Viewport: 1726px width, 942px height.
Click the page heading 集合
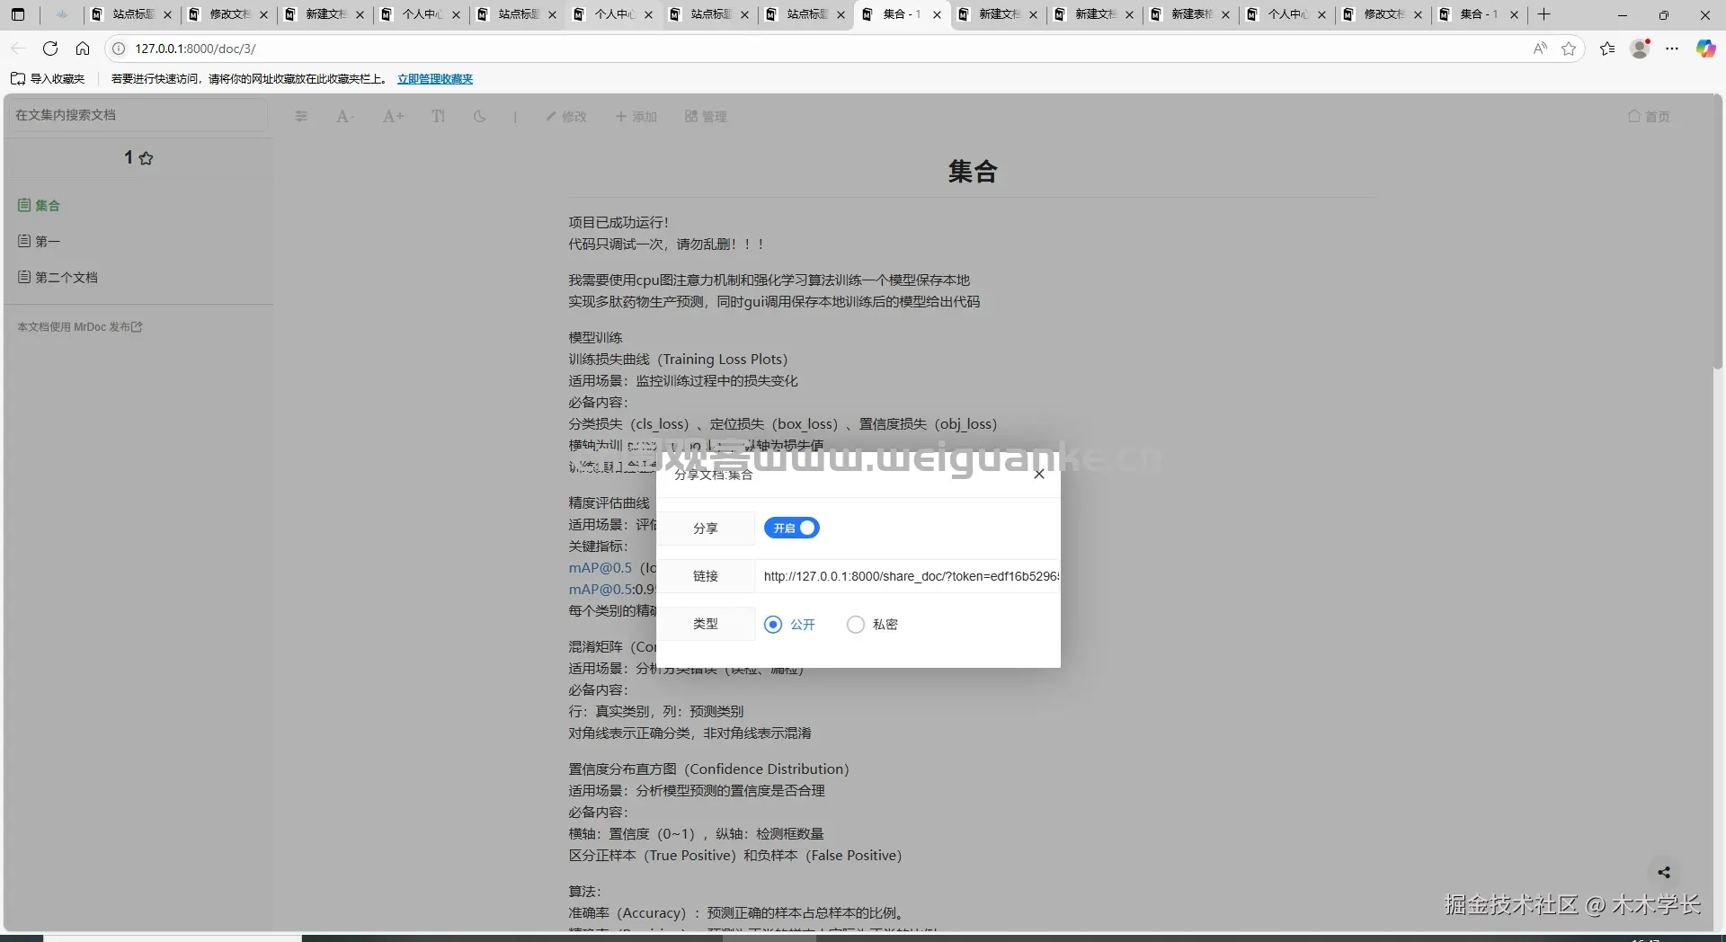click(x=973, y=171)
